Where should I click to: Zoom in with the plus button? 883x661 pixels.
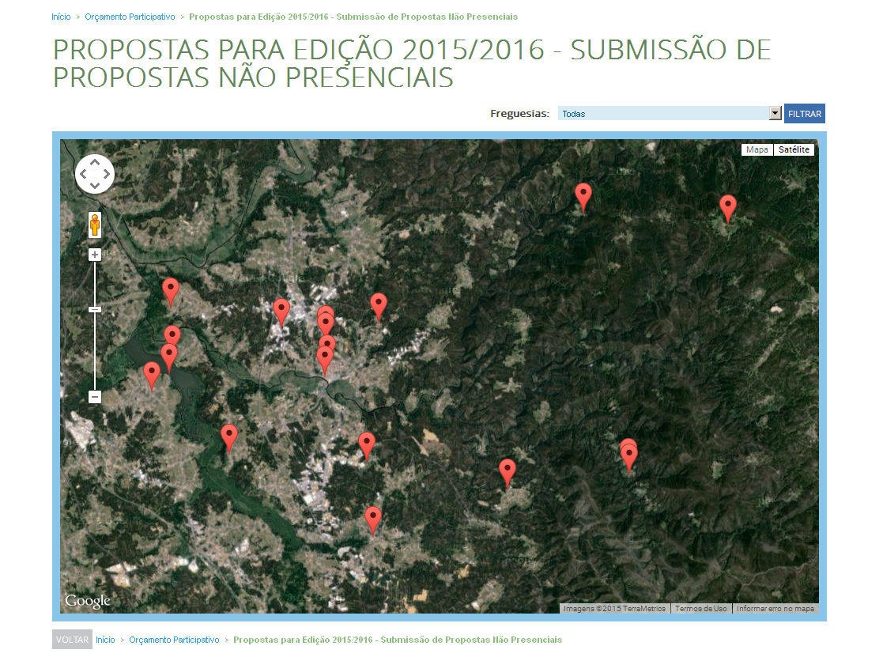pyautogui.click(x=95, y=255)
